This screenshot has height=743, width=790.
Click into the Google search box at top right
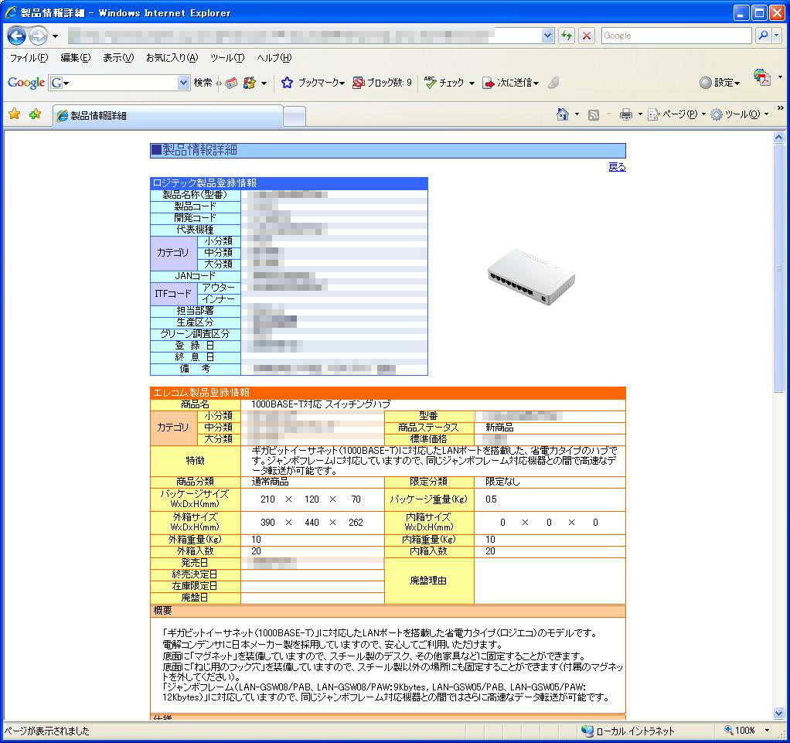click(676, 36)
